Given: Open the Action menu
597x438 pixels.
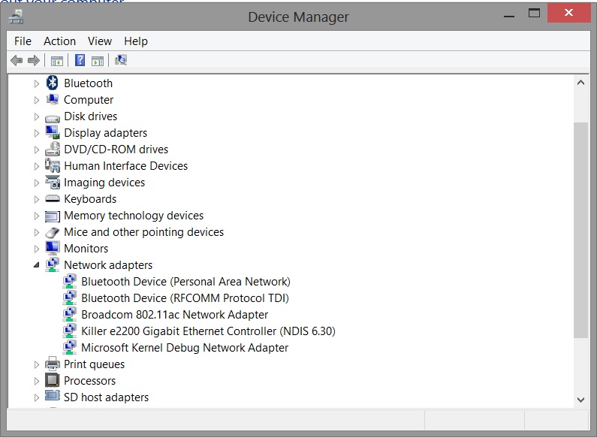Looking at the screenshot, I should (x=59, y=41).
